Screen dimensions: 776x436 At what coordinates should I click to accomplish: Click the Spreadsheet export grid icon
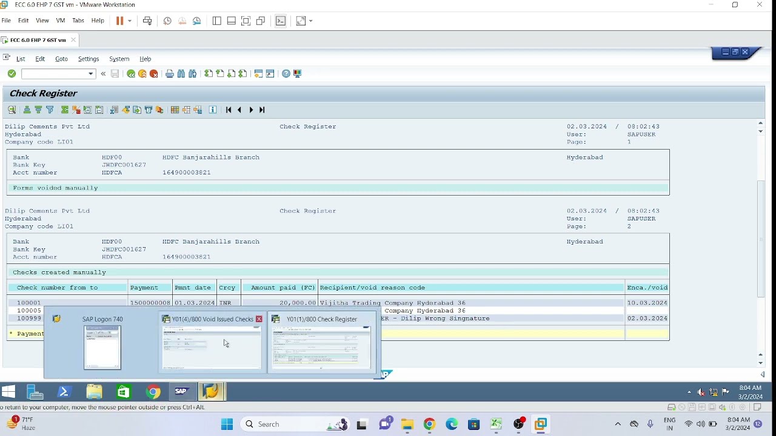175,110
